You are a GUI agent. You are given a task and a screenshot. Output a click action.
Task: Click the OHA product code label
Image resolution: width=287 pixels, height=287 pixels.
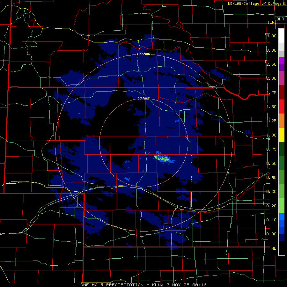tap(280, 19)
